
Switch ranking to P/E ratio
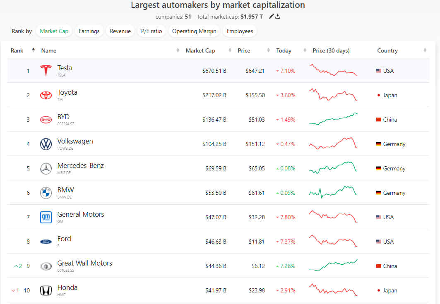point(151,31)
